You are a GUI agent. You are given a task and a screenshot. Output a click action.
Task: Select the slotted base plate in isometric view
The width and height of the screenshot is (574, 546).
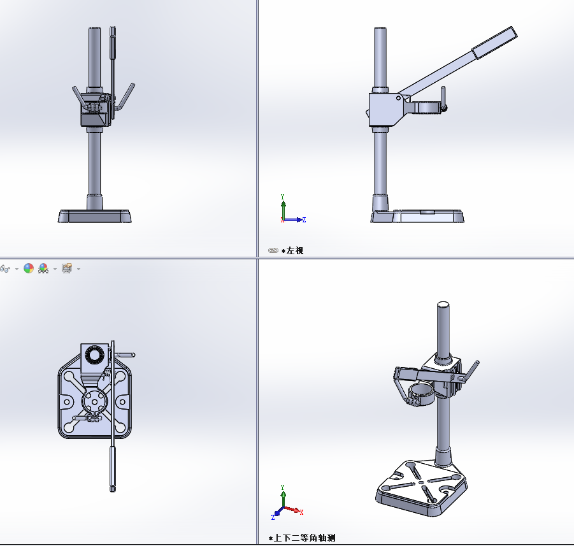[x=422, y=488]
